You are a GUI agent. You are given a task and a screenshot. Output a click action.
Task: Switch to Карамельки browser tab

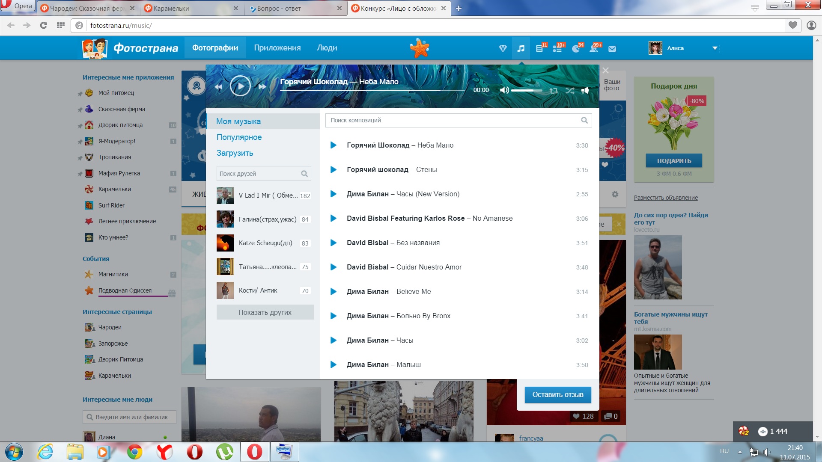191,8
